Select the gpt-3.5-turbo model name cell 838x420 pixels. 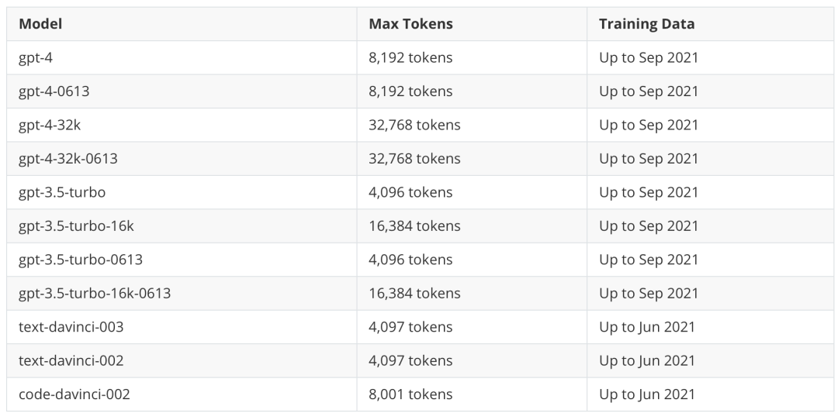coord(61,192)
